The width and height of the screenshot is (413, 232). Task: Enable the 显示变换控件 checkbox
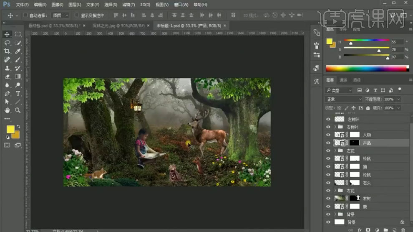coord(77,15)
